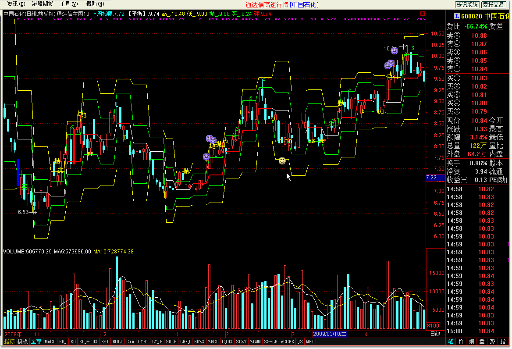Switch to the BDZX indicator

(199, 342)
